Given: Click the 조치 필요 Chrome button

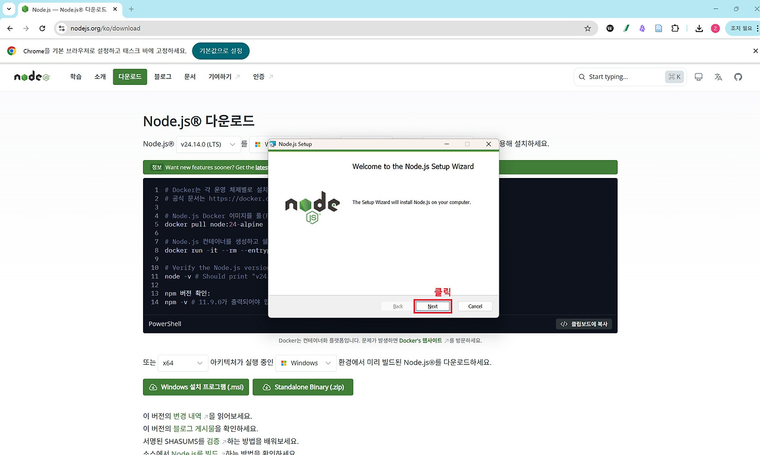Looking at the screenshot, I should coord(742,28).
